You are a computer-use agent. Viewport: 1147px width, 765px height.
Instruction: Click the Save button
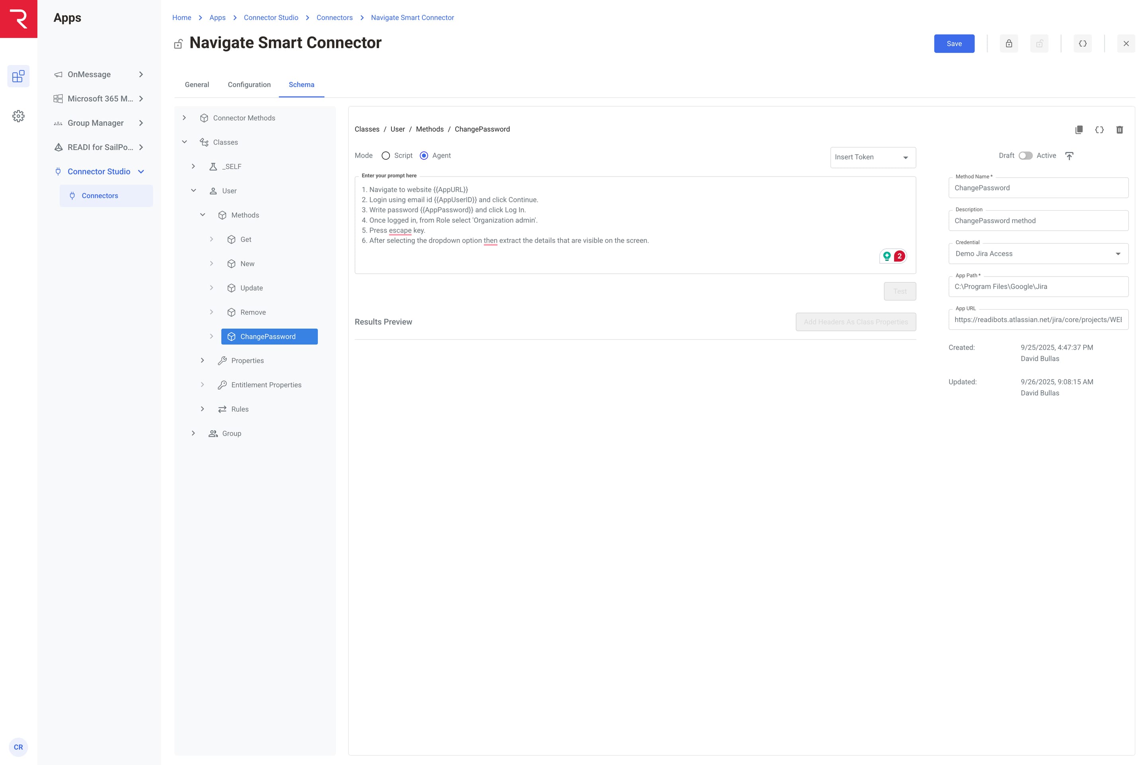click(x=954, y=43)
